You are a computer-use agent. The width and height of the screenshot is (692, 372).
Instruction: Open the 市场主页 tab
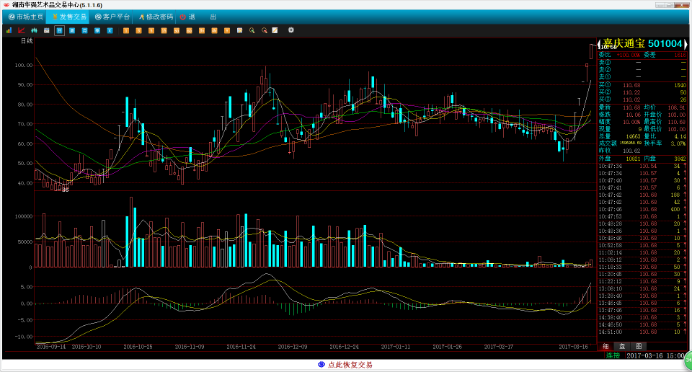(x=26, y=17)
